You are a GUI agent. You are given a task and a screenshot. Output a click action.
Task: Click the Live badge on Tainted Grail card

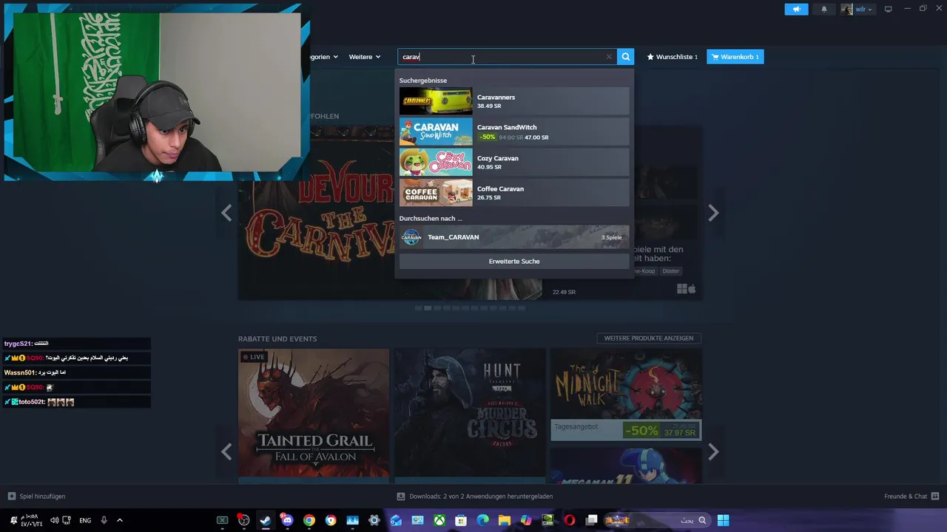[x=253, y=357]
